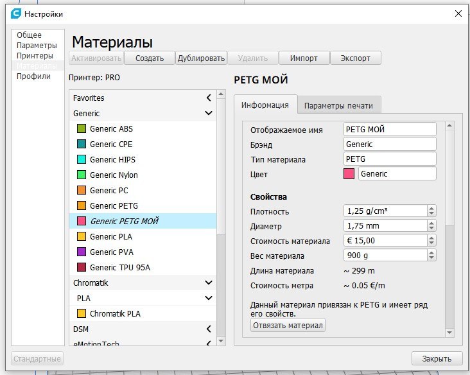Select Chromatik PLA in the materials list
The height and width of the screenshot is (375, 470).
143,313
